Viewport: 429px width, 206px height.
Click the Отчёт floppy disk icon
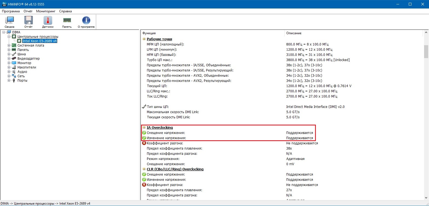(x=28, y=21)
